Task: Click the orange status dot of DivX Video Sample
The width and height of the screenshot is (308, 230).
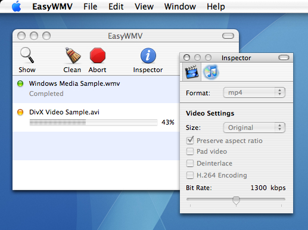Action: tap(20, 112)
